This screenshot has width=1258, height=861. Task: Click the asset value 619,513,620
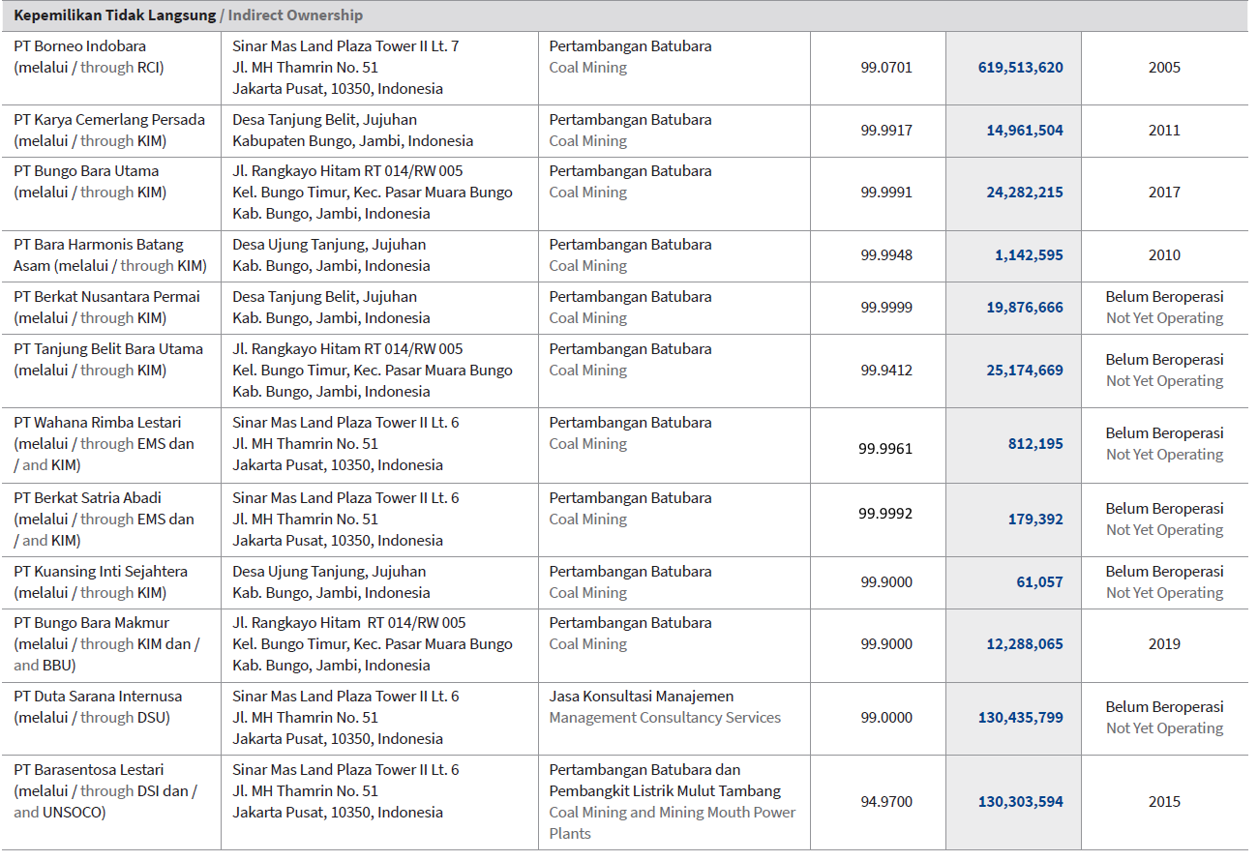click(1020, 68)
